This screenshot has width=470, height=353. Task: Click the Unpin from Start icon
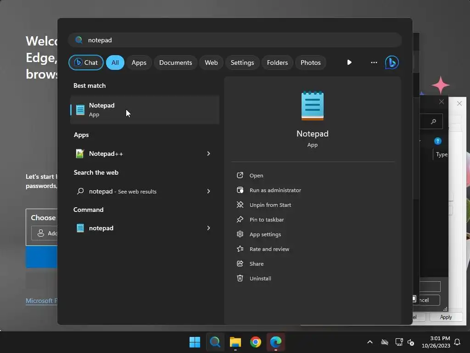pos(240,205)
